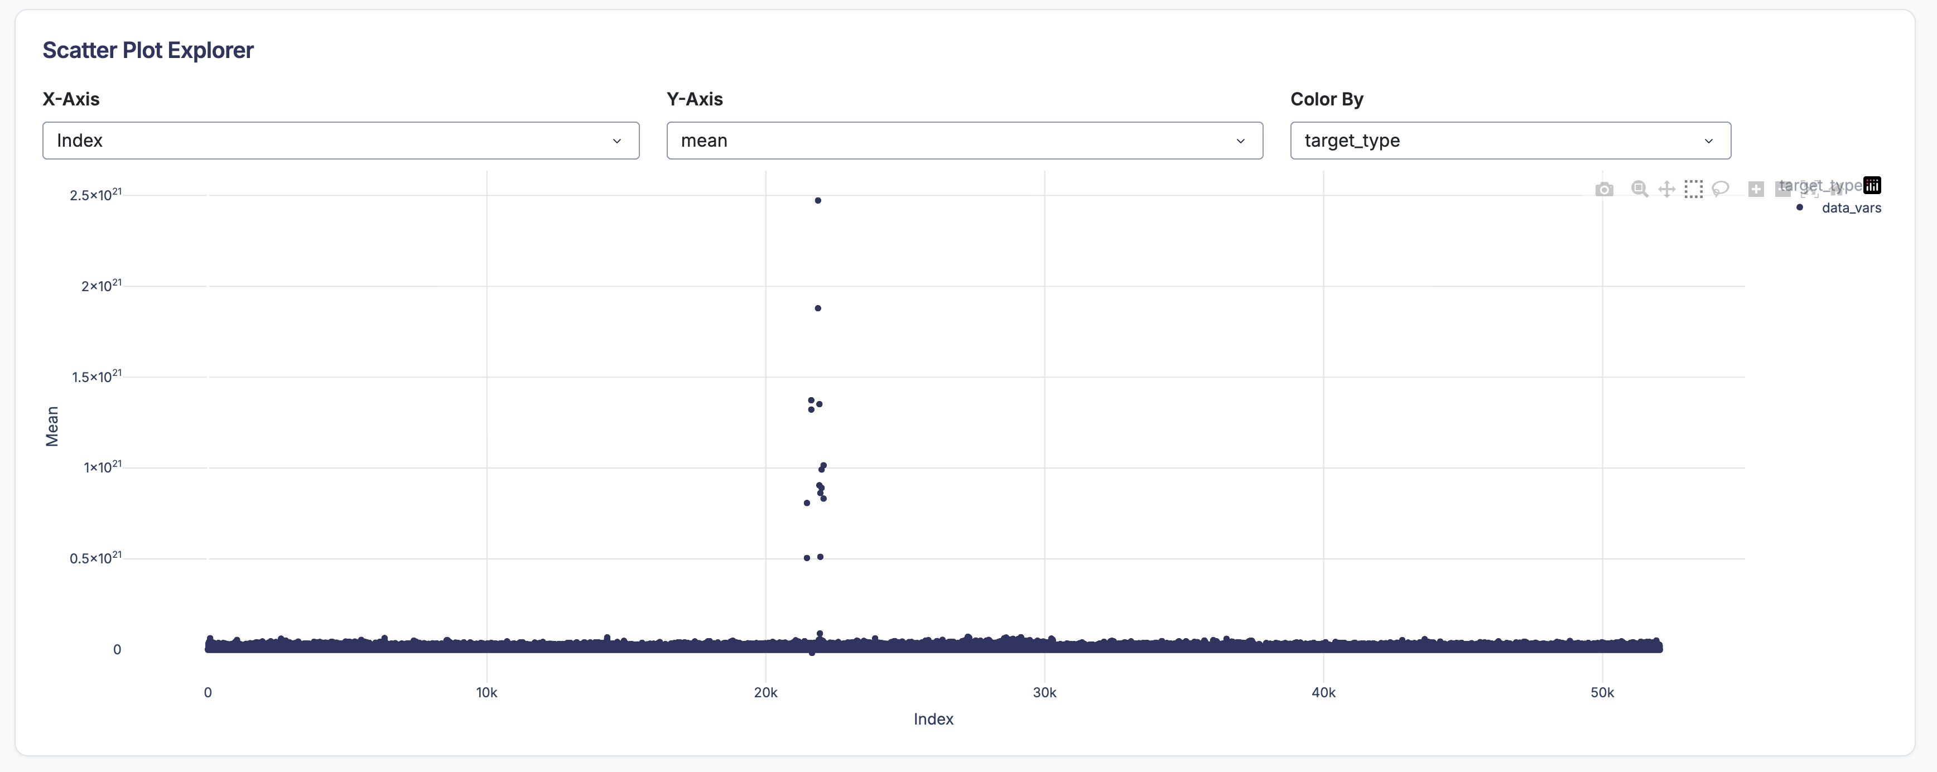Open the Color By target_type dropdown
Image resolution: width=1937 pixels, height=772 pixels.
tap(1510, 141)
